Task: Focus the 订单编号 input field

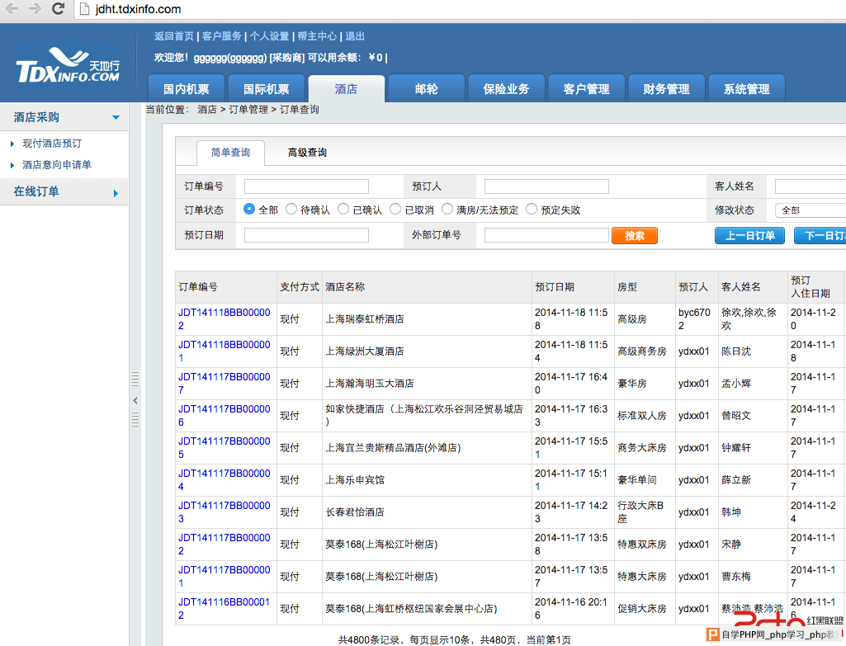Action: point(306,186)
